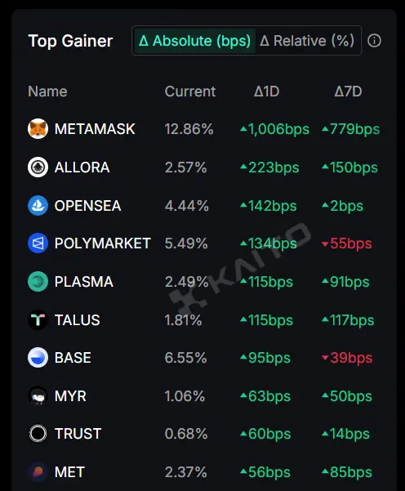Click the Base blue circle icon
Viewport: 405px width, 491px height.
coord(38,358)
